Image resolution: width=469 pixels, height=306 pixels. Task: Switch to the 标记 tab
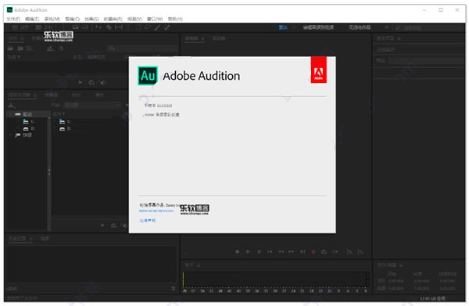(x=76, y=95)
